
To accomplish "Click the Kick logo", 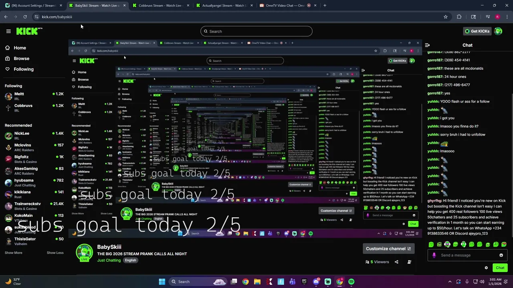I will 29,31.
